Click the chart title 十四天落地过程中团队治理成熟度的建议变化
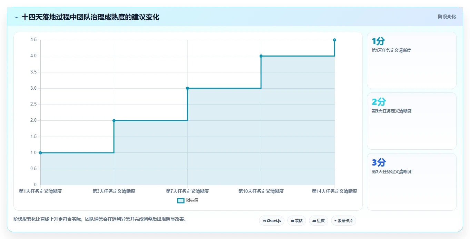470x239 pixels. click(x=90, y=17)
